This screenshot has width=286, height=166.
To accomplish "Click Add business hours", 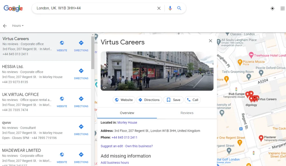I will pyautogui.click(x=115, y=163).
